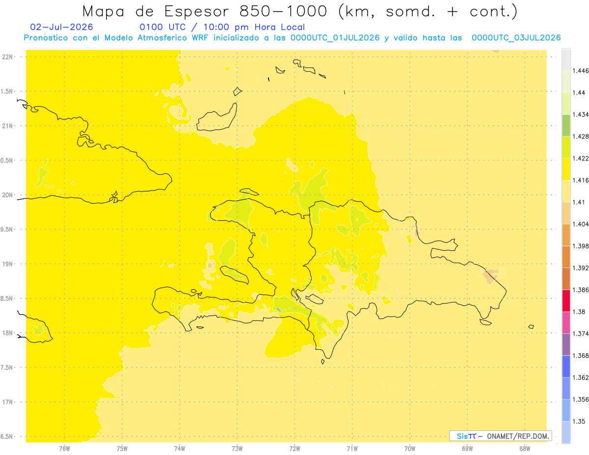This screenshot has height=455, width=589.
Task: Click the legend value 1.398
Action: click(x=582, y=246)
